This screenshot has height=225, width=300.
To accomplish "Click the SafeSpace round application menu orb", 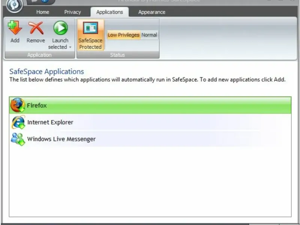I will click(x=14, y=5).
